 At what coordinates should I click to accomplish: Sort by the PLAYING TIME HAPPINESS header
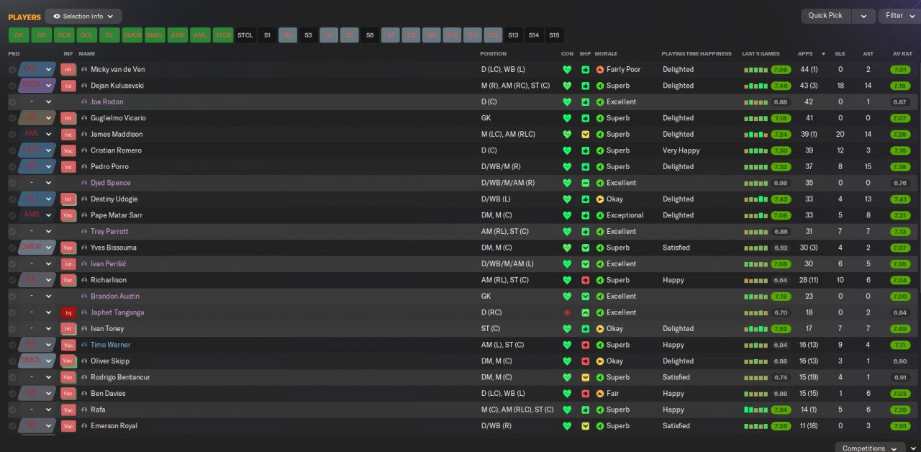(697, 54)
